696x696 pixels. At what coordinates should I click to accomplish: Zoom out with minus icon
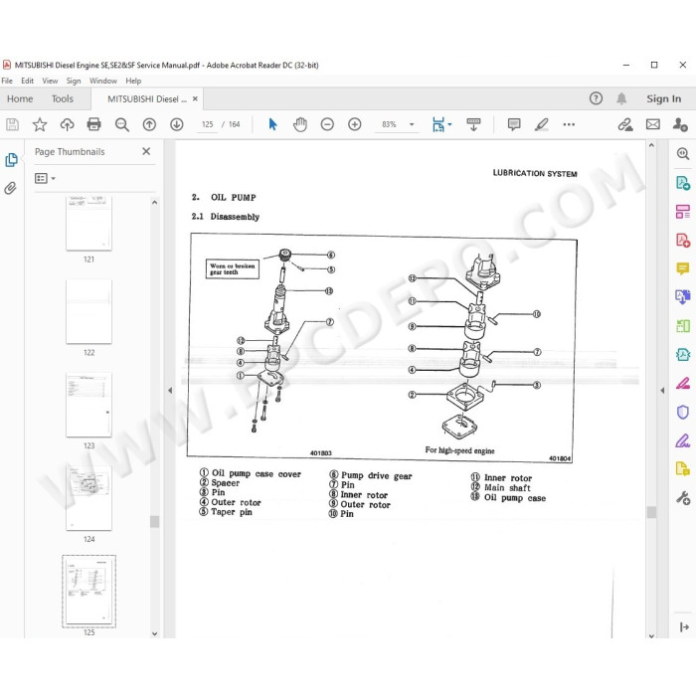(327, 124)
